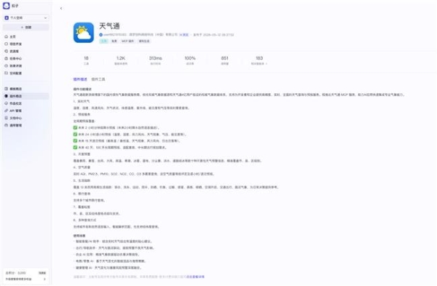Click the 插件商店 sidebar icon
The image size is (437, 286).
[x=6, y=96]
